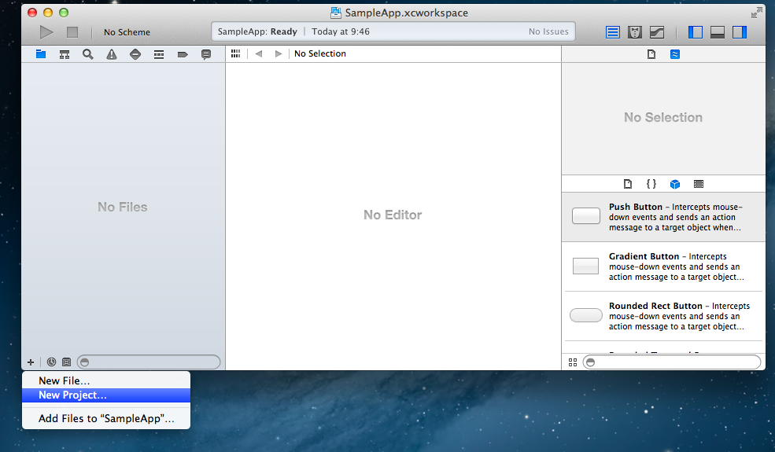Open the related items menu in jump bar

(x=235, y=54)
